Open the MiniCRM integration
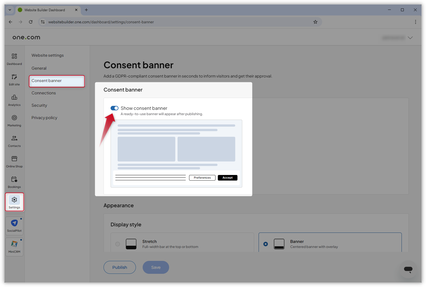Image resolution: width=426 pixels, height=287 pixels. click(x=14, y=247)
